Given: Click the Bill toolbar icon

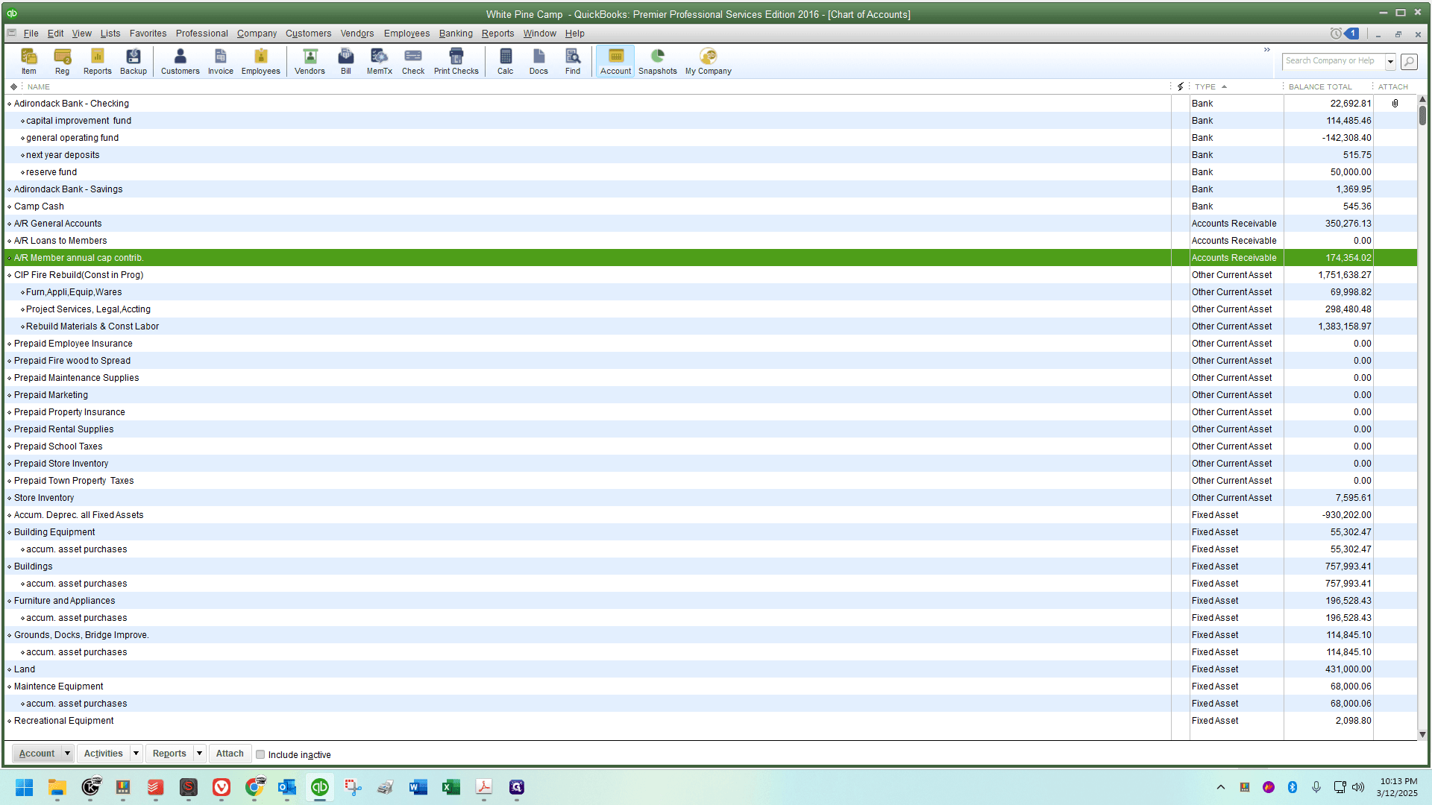Looking at the screenshot, I should (345, 61).
